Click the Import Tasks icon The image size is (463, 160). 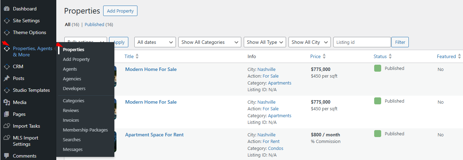click(x=7, y=126)
